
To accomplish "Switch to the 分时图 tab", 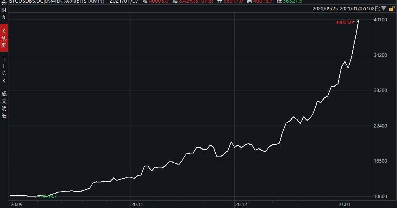I will tap(4, 10).
